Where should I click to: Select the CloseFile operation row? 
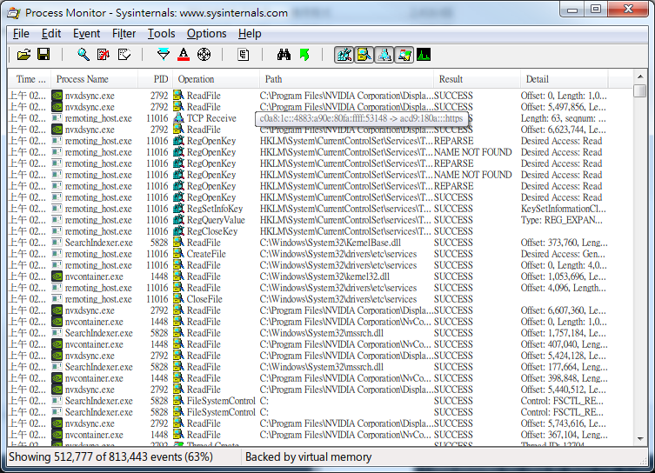(308, 299)
